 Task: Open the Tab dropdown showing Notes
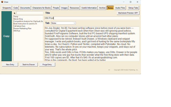pyautogui.click(x=63, y=23)
